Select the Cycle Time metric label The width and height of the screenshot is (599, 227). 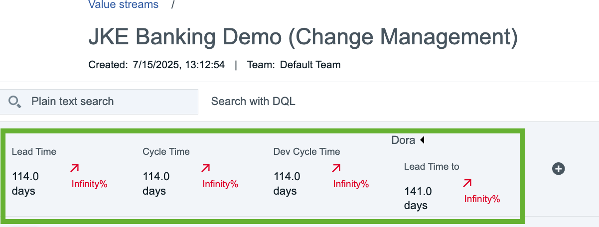coord(166,152)
